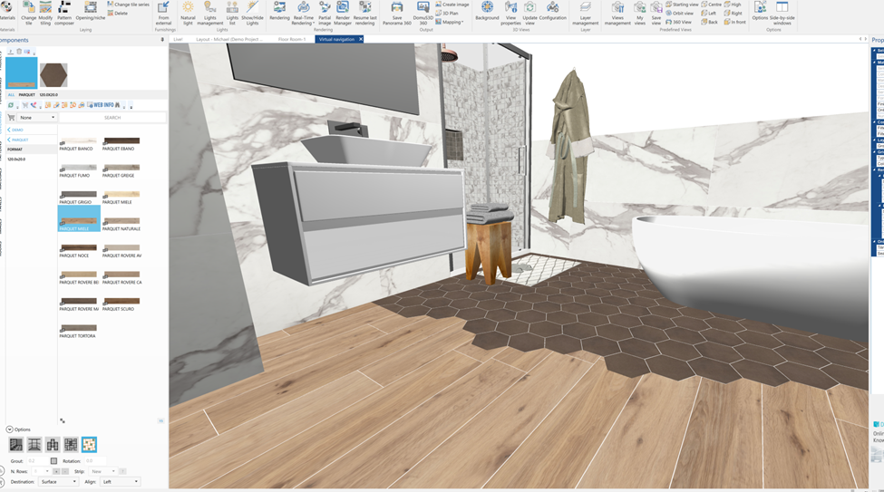Pin the Components panel
Viewport: 884px width, 492px height.
click(162, 40)
